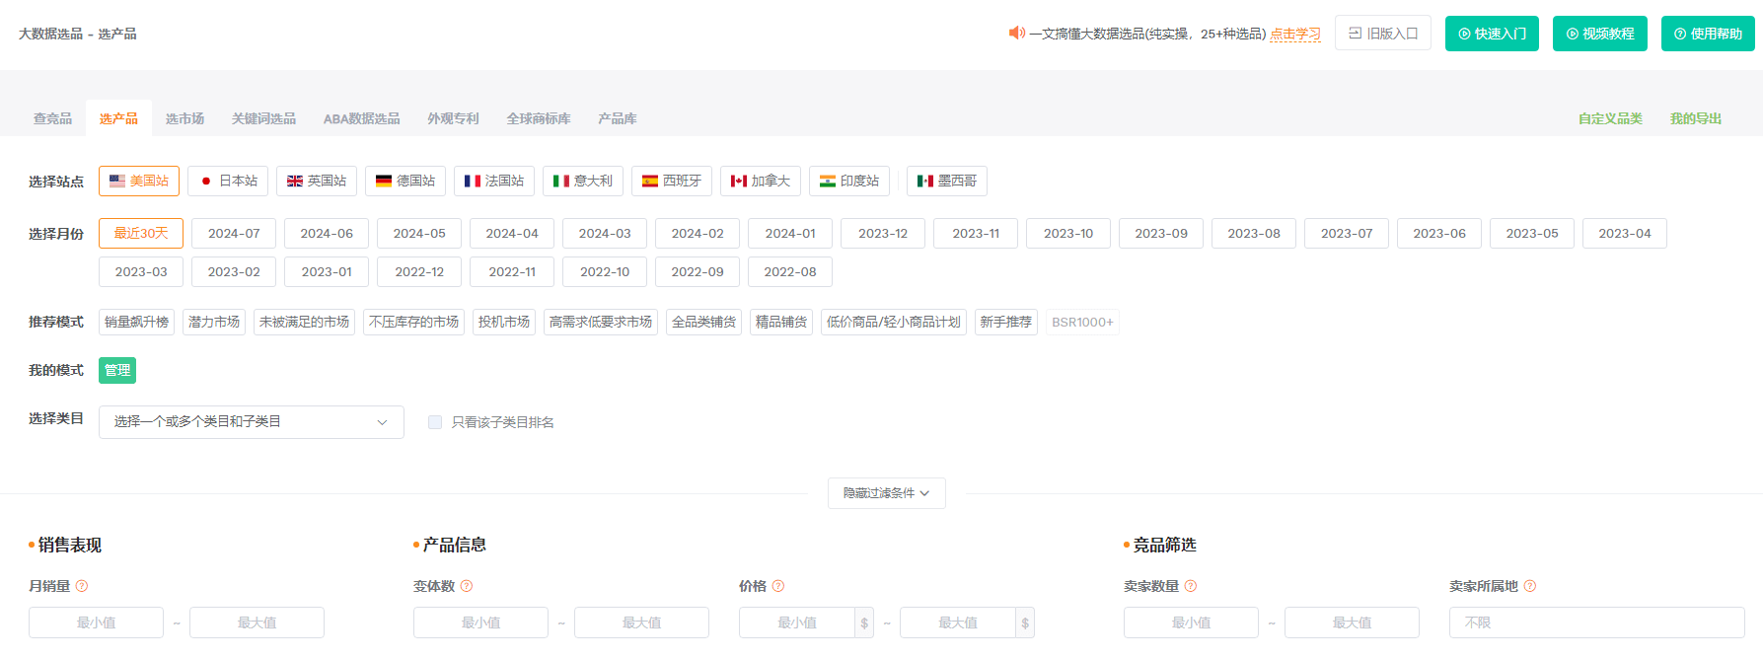
Task: Open the 自定义品类 link
Action: pos(1610,118)
